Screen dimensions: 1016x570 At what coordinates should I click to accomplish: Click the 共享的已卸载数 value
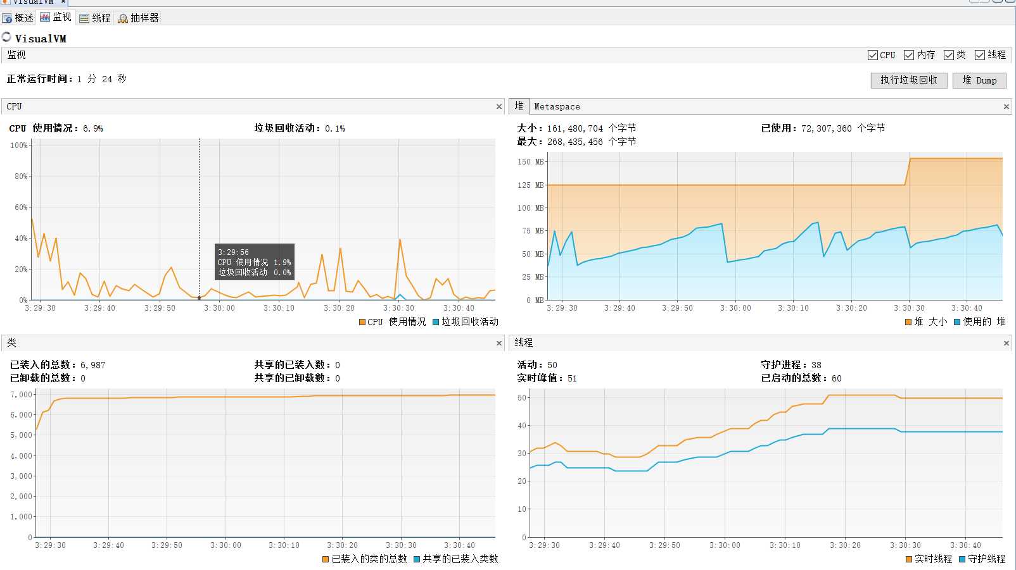click(338, 378)
